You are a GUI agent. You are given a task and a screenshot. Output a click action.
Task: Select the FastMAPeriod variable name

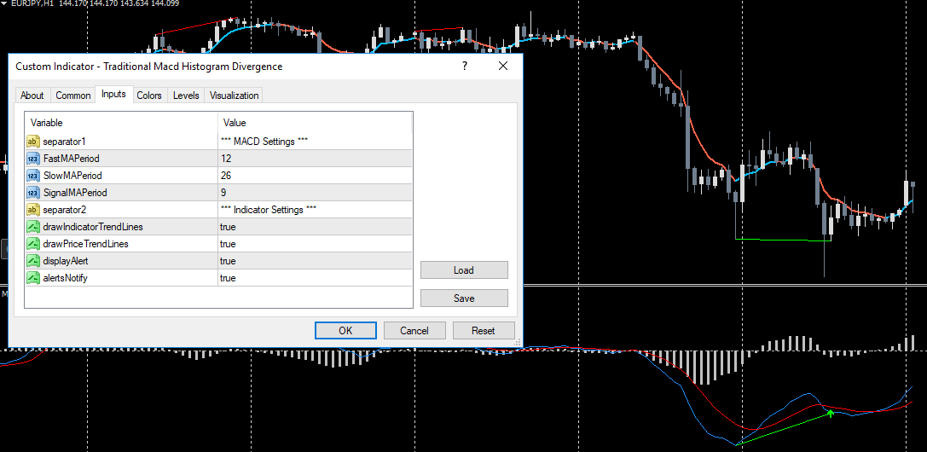[x=71, y=159]
